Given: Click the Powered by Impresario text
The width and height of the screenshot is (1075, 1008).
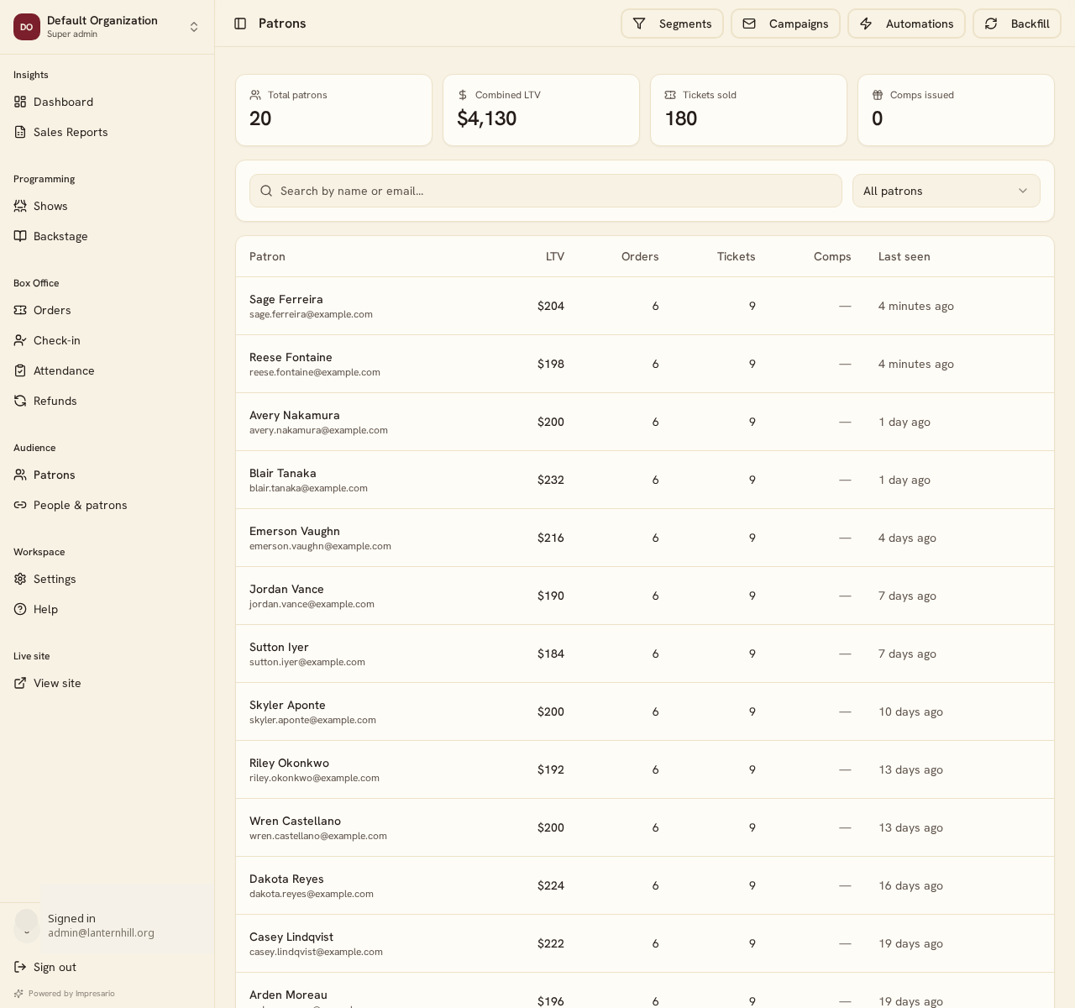Looking at the screenshot, I should [x=71, y=994].
